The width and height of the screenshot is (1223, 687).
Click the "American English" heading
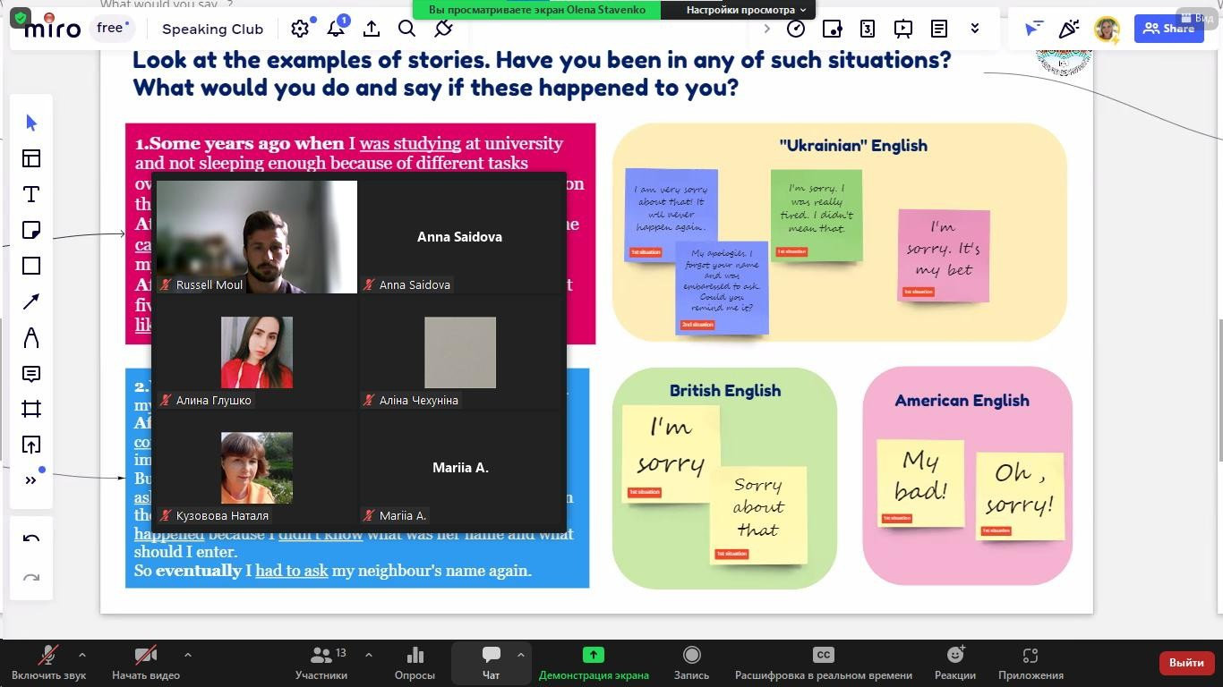(x=962, y=401)
